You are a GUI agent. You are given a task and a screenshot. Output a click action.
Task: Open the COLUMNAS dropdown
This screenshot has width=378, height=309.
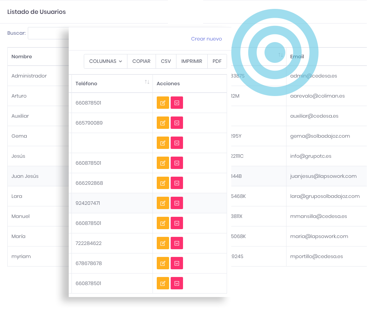[x=105, y=61]
